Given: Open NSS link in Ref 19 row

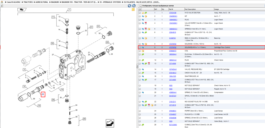Looking at the screenshot, I should pos(171,89).
